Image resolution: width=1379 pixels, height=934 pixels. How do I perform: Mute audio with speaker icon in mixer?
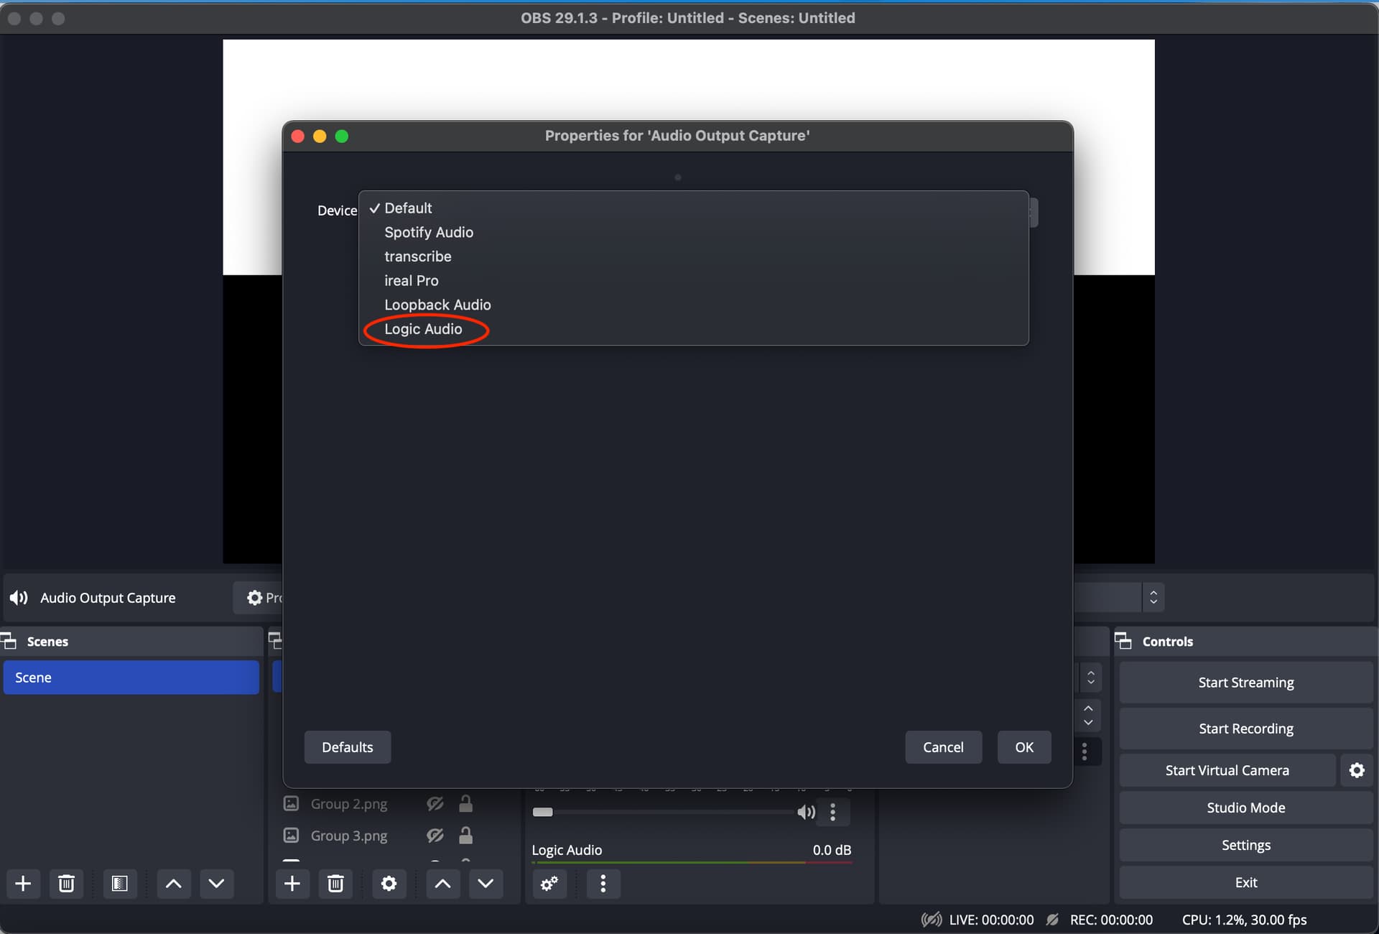click(806, 812)
